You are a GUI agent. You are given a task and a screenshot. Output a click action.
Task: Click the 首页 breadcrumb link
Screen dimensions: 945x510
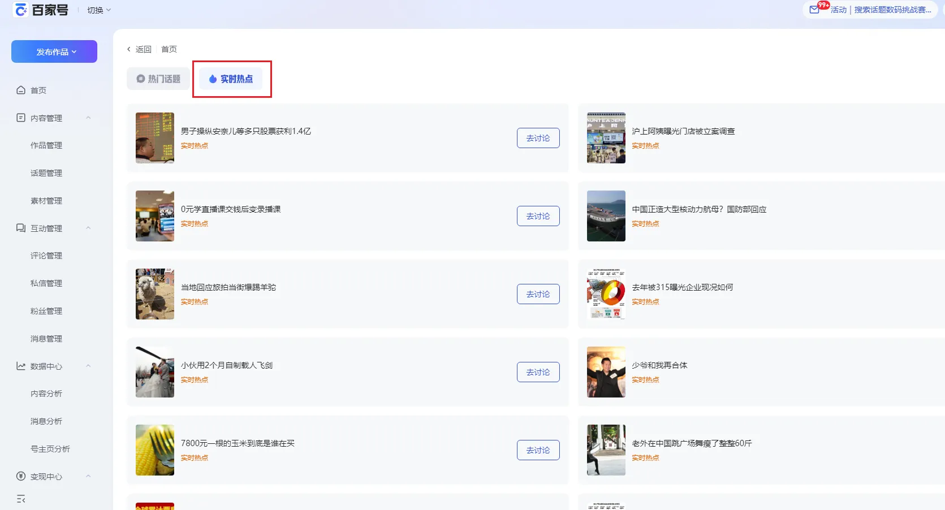[x=169, y=49]
